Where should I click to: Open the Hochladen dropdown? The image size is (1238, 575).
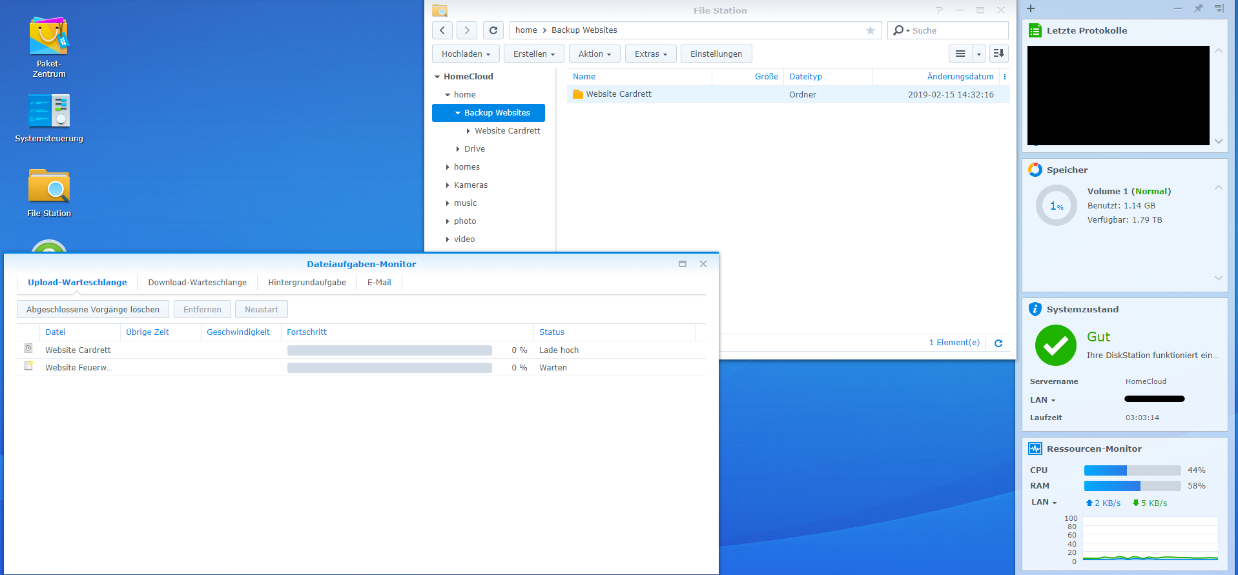[x=466, y=54]
